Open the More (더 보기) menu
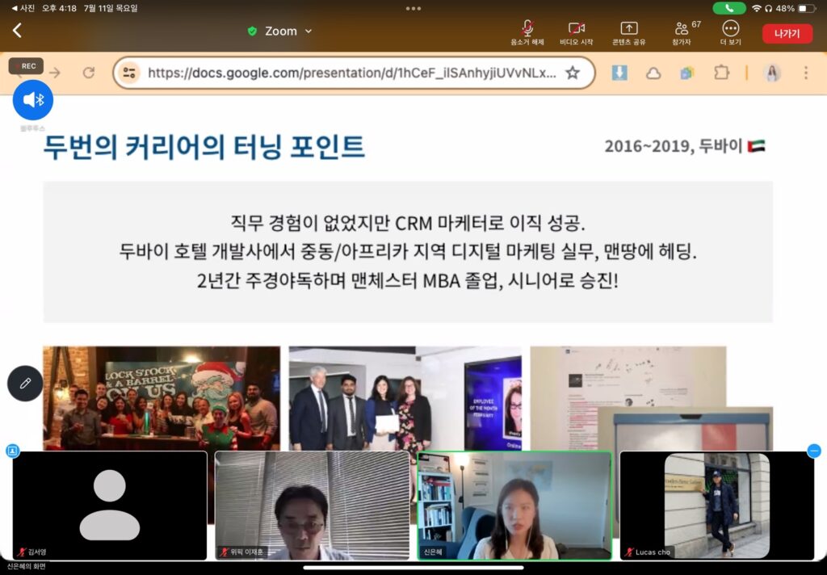 pos(730,31)
